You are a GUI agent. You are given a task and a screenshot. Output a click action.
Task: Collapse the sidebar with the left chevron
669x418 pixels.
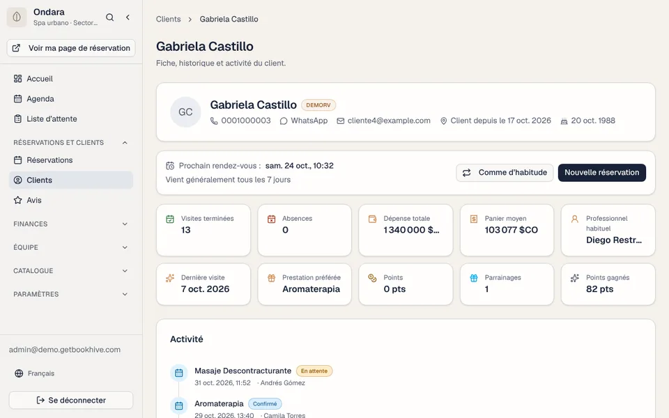point(128,17)
